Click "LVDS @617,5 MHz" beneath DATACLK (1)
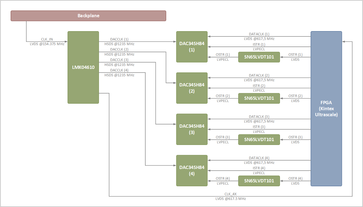The height and width of the screenshot is (207, 363). pyautogui.click(x=259, y=39)
